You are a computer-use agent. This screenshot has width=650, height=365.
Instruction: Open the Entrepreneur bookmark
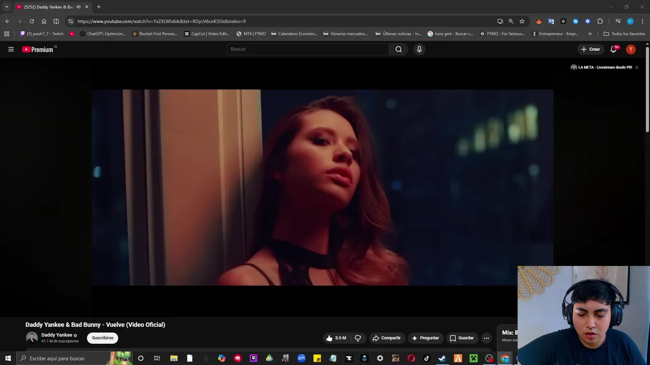coord(555,34)
